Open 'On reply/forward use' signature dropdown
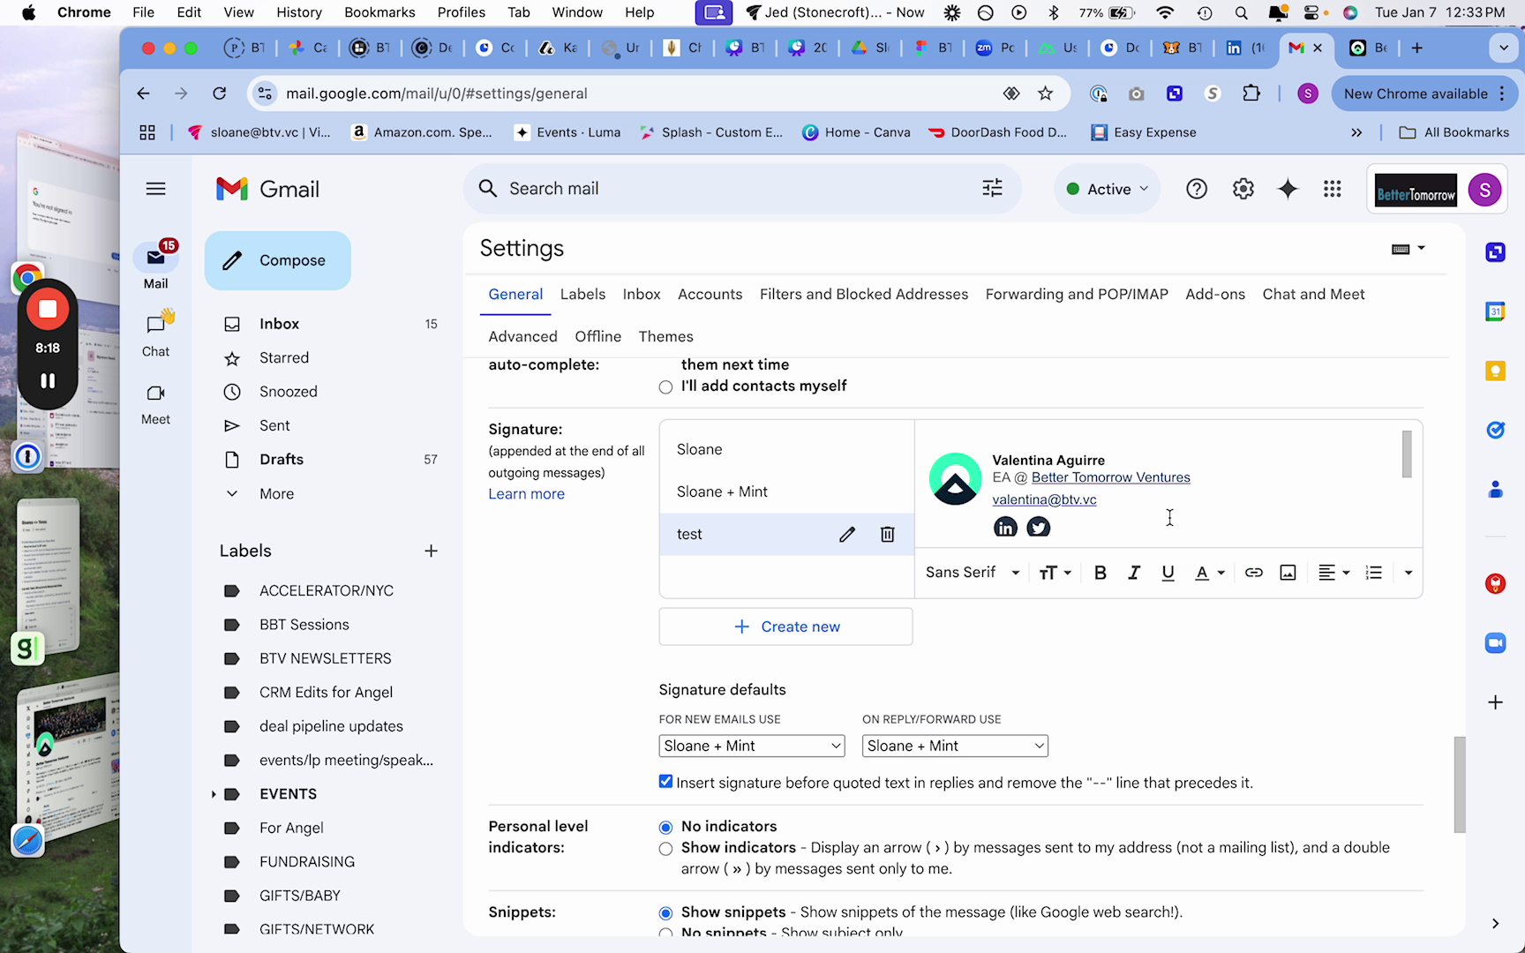Image resolution: width=1525 pixels, height=953 pixels. pos(955,746)
